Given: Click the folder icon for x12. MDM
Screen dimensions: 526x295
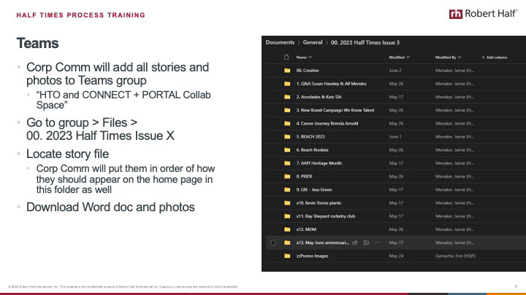Looking at the screenshot, I should (287, 229).
